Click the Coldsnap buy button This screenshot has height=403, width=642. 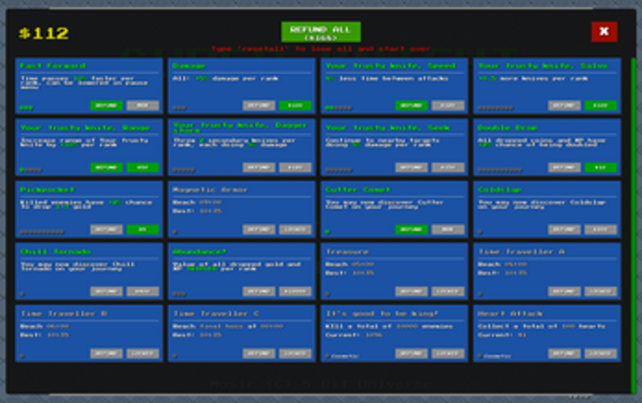601,230
